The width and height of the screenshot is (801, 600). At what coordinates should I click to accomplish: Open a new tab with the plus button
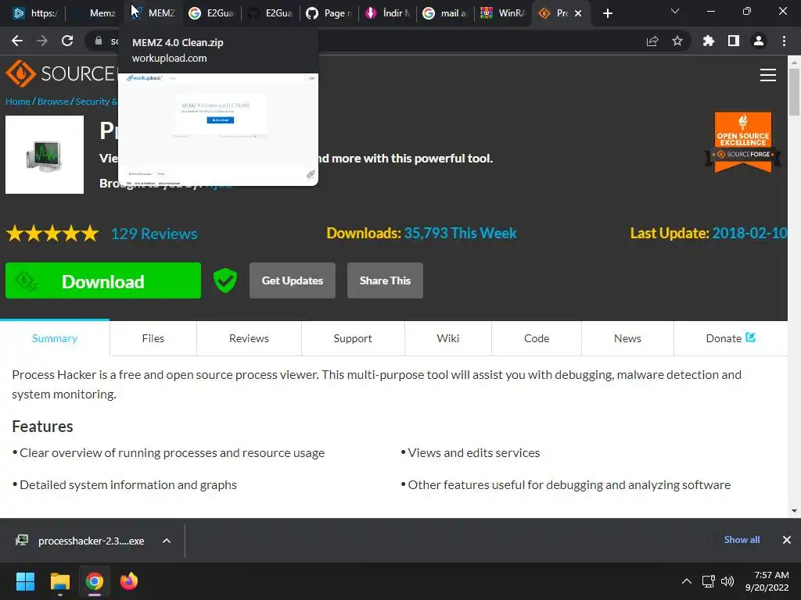pos(607,13)
